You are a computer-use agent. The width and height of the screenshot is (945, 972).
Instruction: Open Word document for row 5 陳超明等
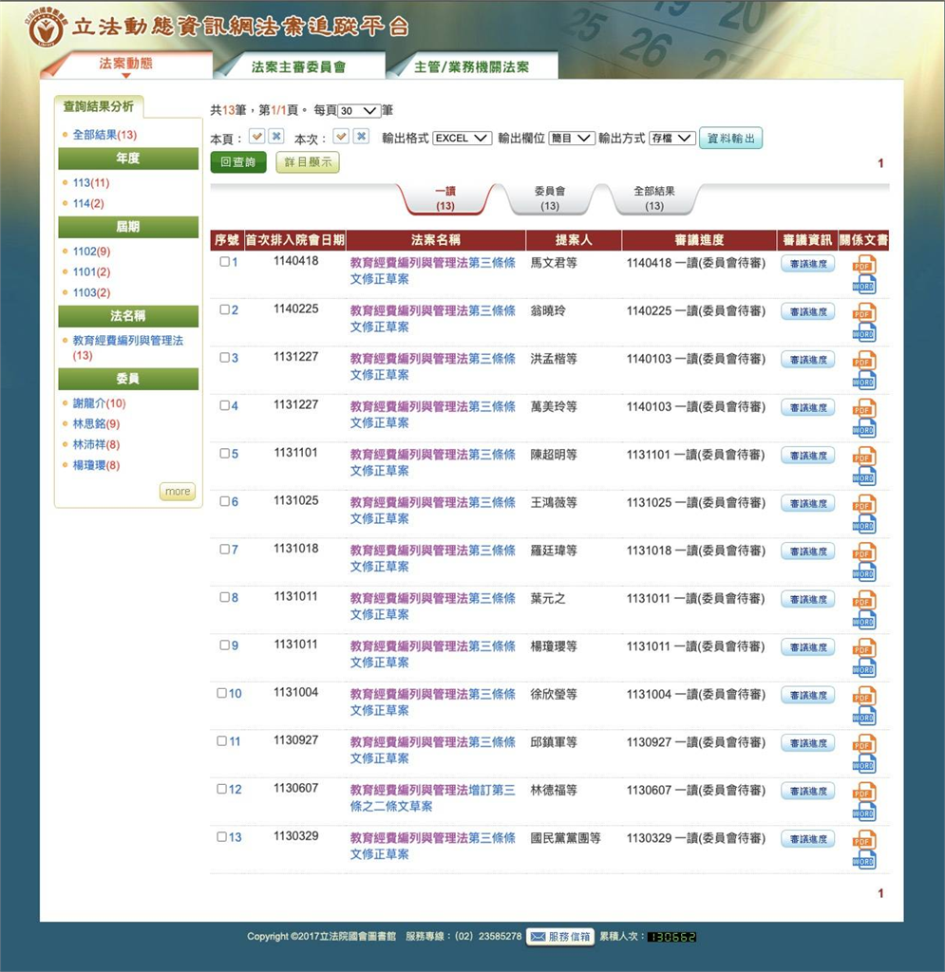(x=863, y=477)
